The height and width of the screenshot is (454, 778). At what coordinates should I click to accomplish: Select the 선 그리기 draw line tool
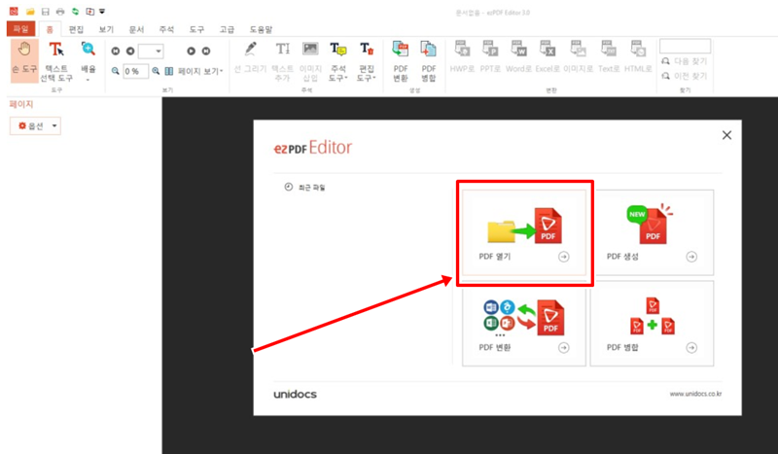coord(251,58)
